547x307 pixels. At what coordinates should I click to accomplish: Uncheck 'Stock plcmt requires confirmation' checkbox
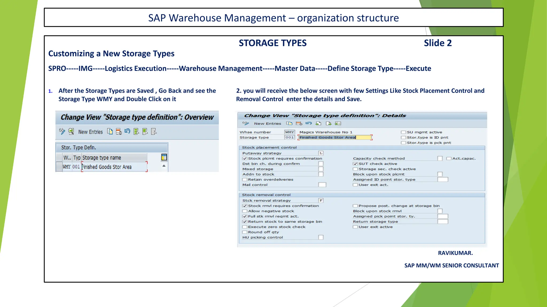[x=245, y=159]
